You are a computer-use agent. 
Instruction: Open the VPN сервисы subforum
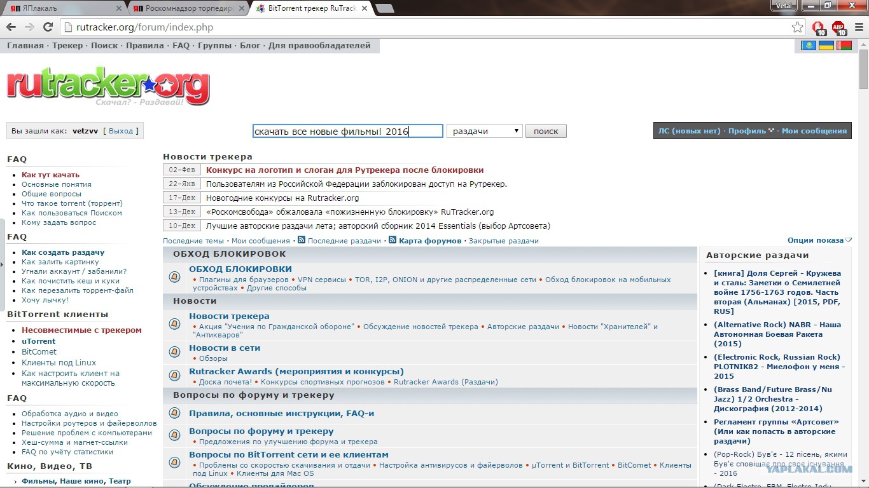322,280
